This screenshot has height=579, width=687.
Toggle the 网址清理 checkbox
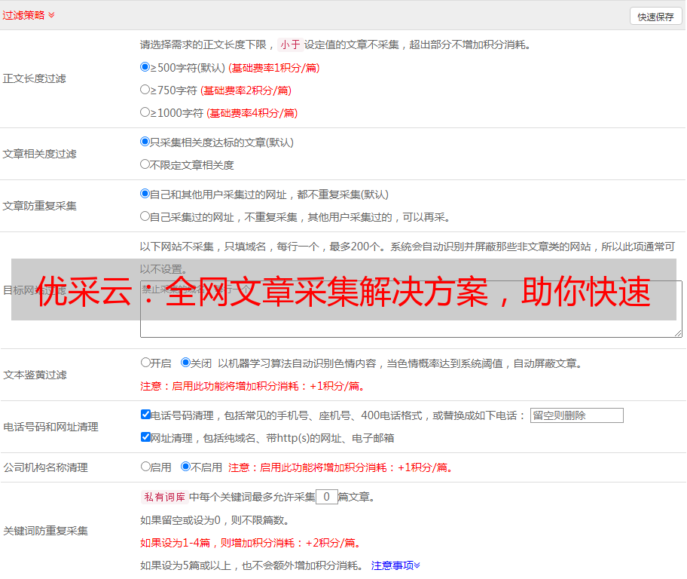[145, 437]
